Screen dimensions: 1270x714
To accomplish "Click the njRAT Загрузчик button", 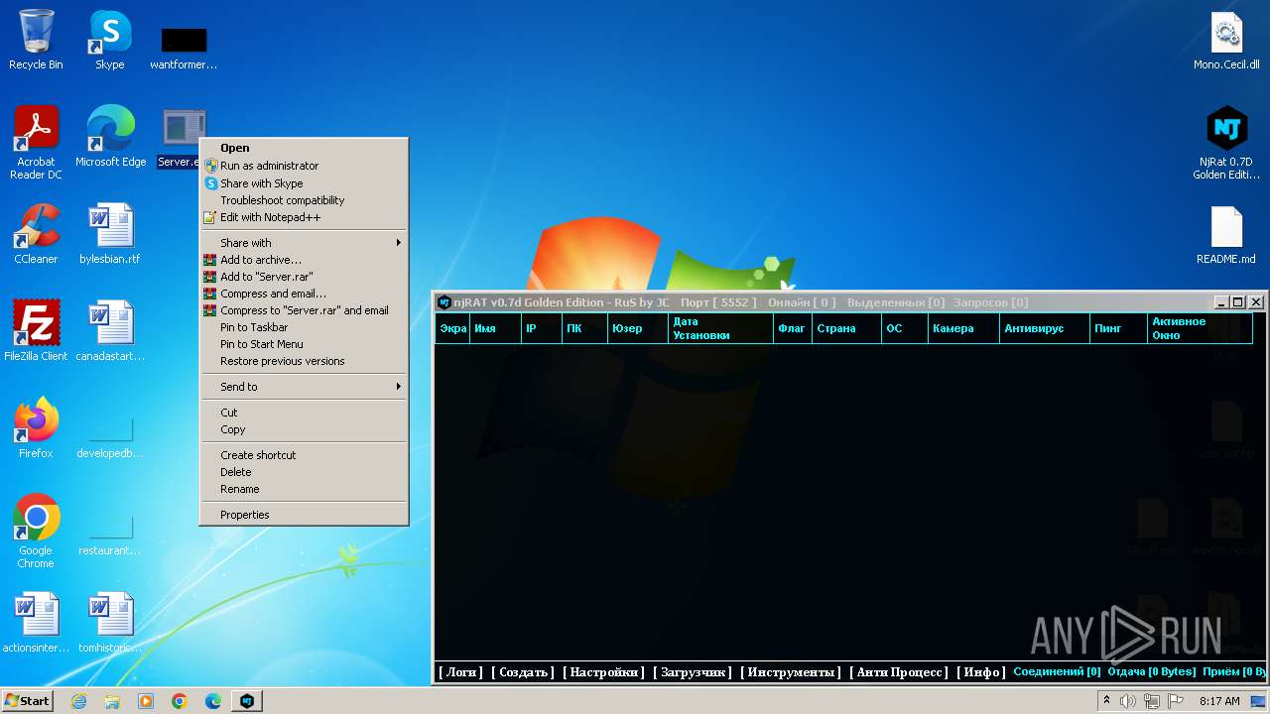I will coord(693,672).
